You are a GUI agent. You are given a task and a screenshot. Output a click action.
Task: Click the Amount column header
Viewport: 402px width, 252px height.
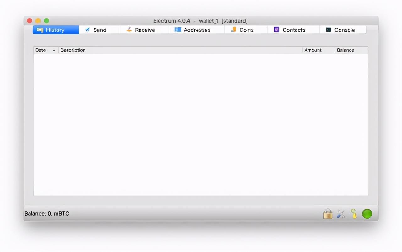click(318, 50)
